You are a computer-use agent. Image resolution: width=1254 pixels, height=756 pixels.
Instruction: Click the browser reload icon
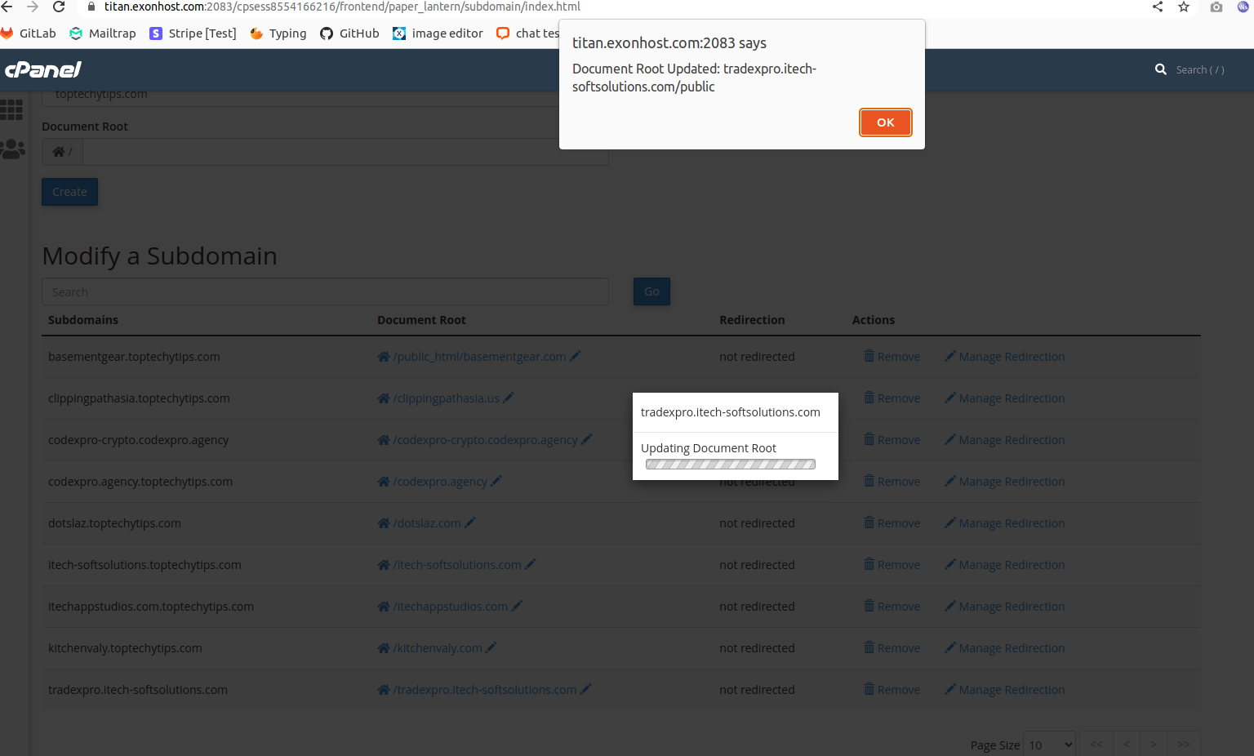point(59,7)
